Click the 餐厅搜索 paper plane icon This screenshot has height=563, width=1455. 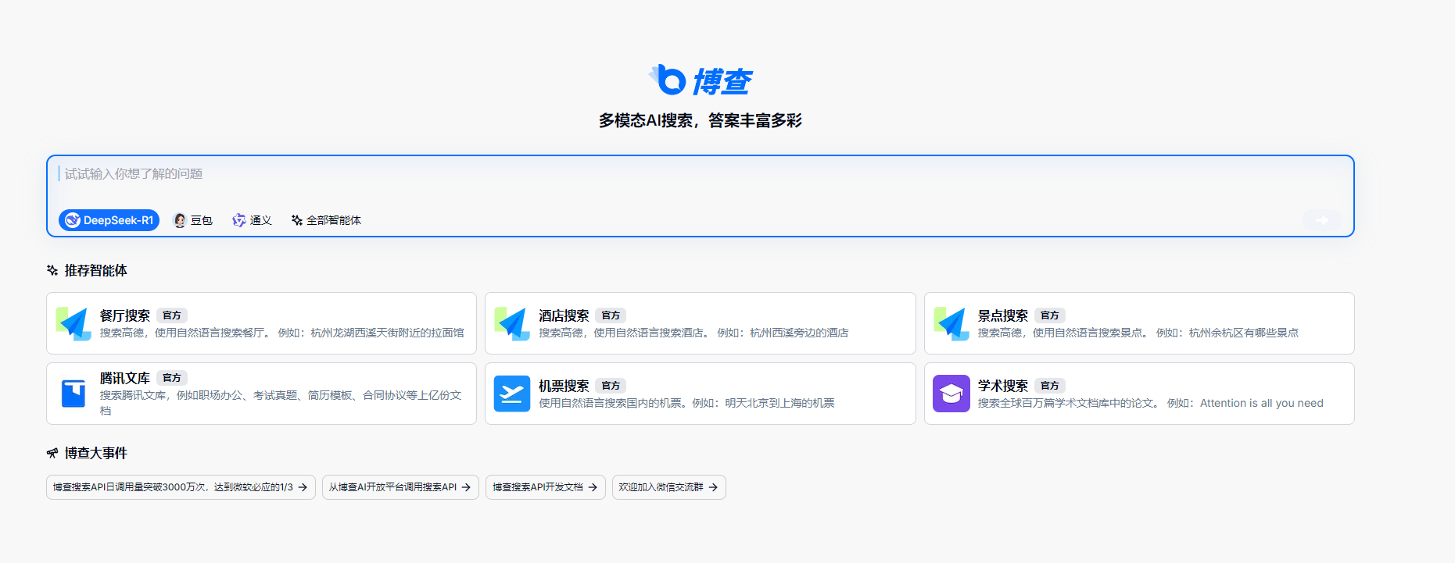point(73,323)
